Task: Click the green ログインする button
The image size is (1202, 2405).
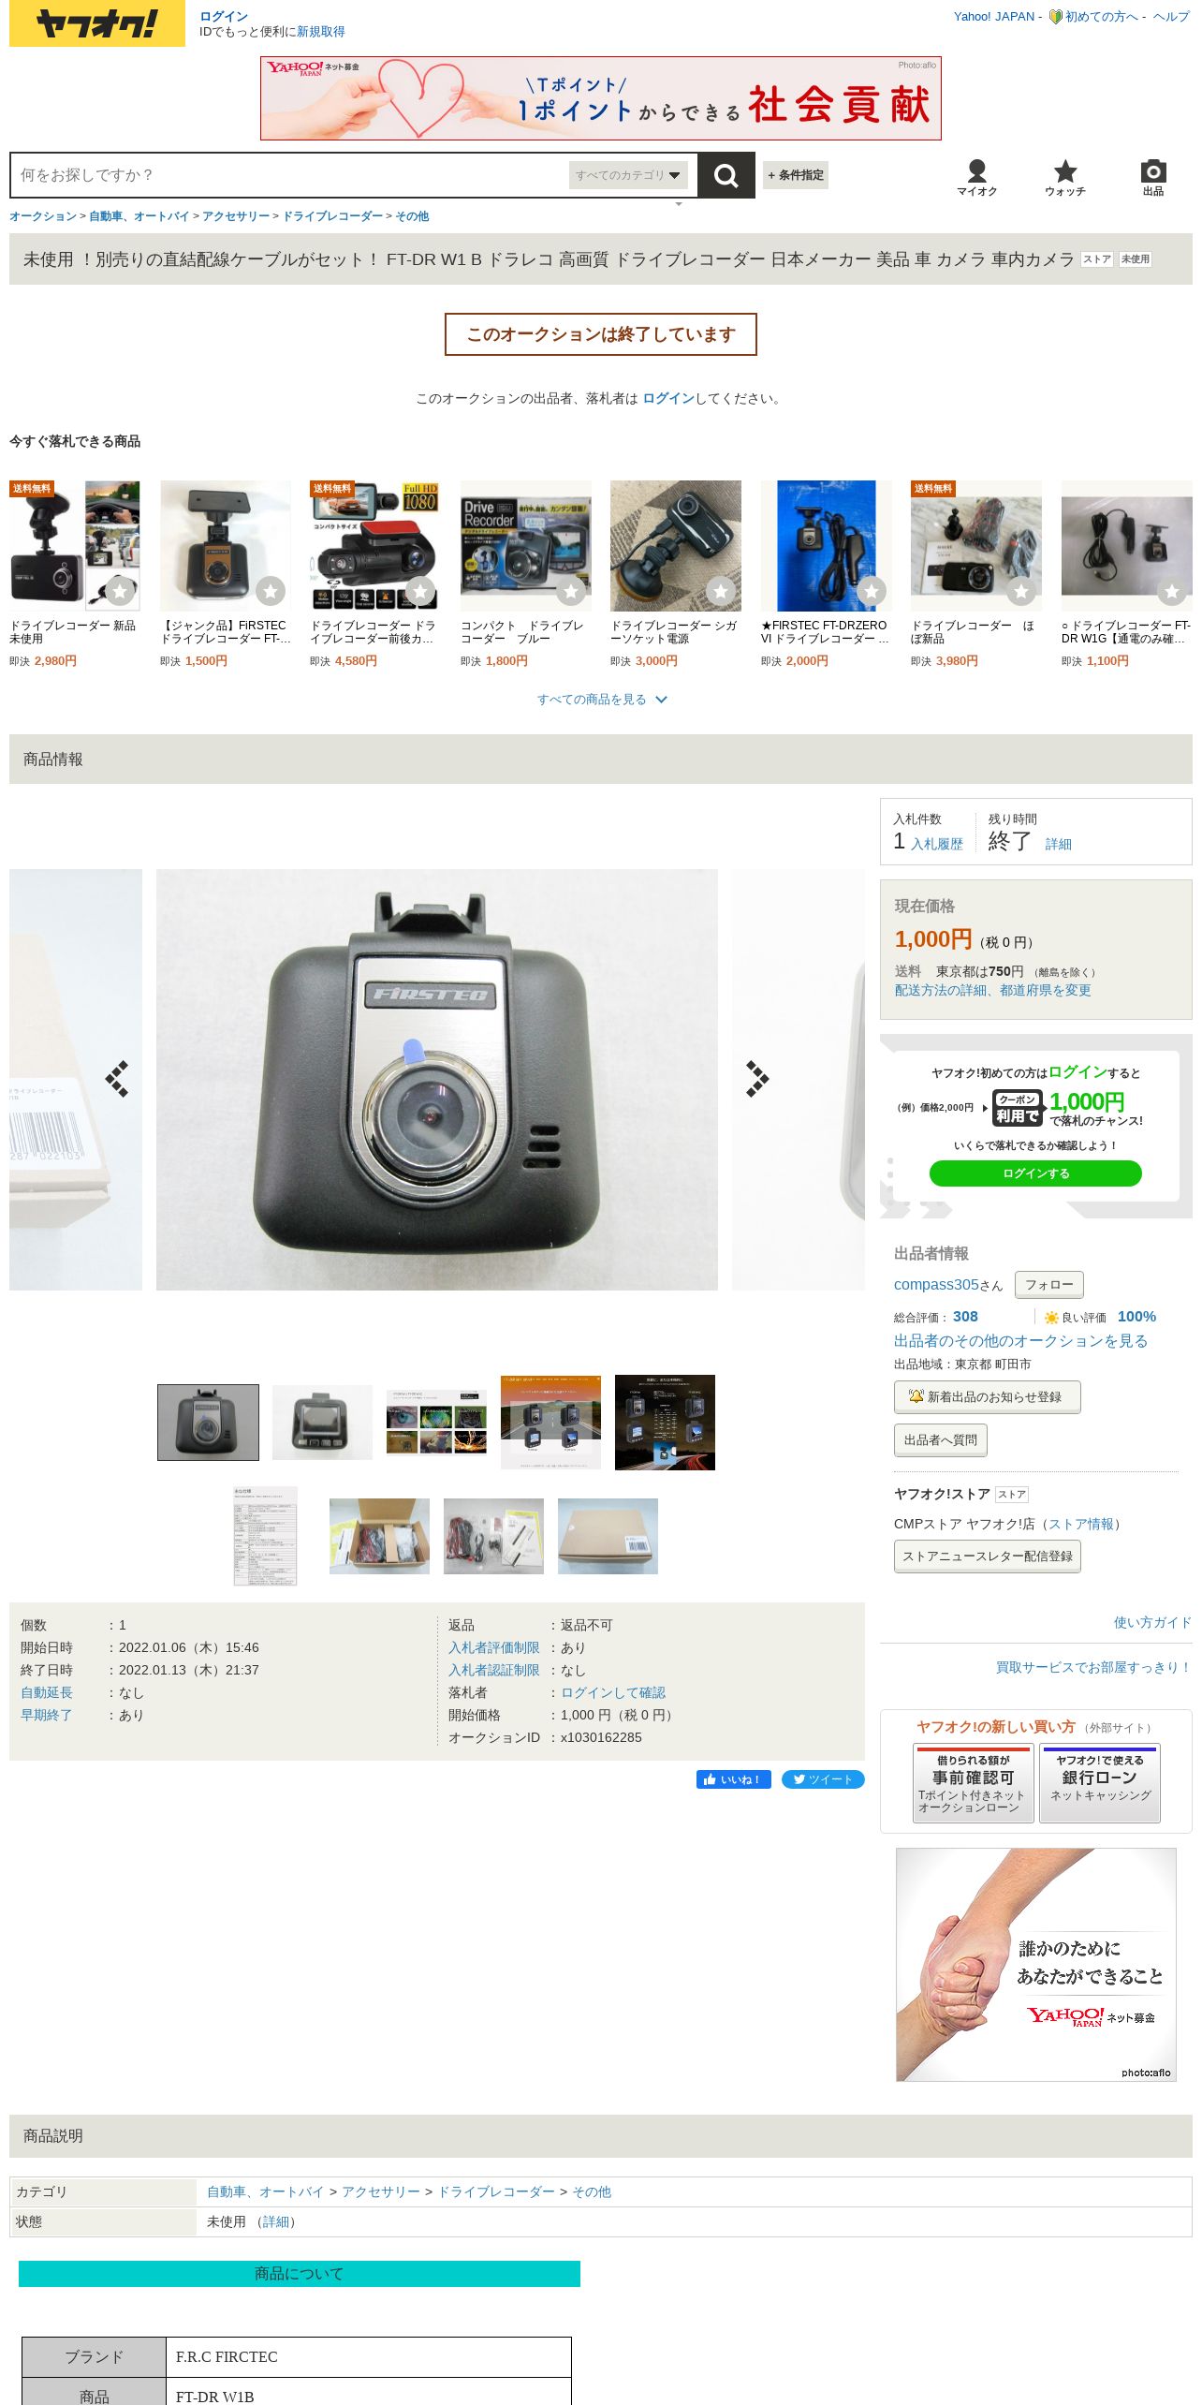Action: tap(1035, 1173)
